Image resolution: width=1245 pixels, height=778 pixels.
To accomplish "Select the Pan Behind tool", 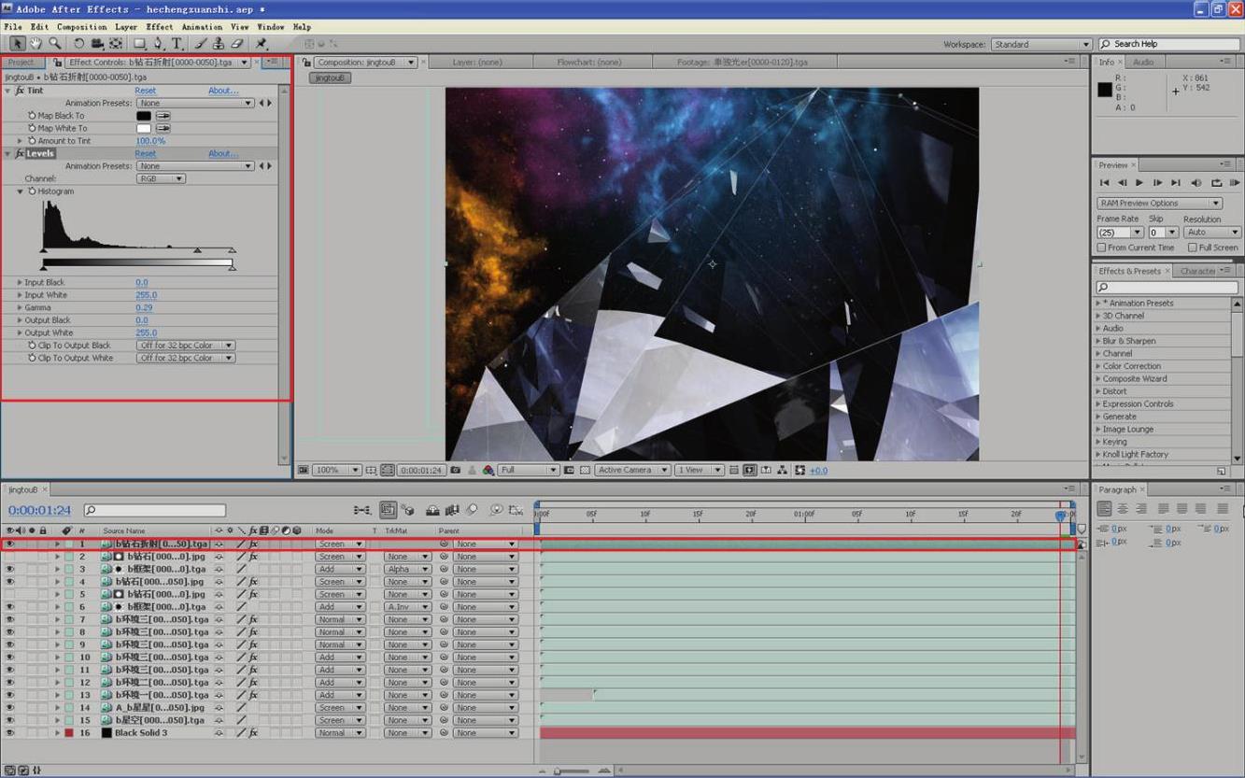I will pos(116,44).
